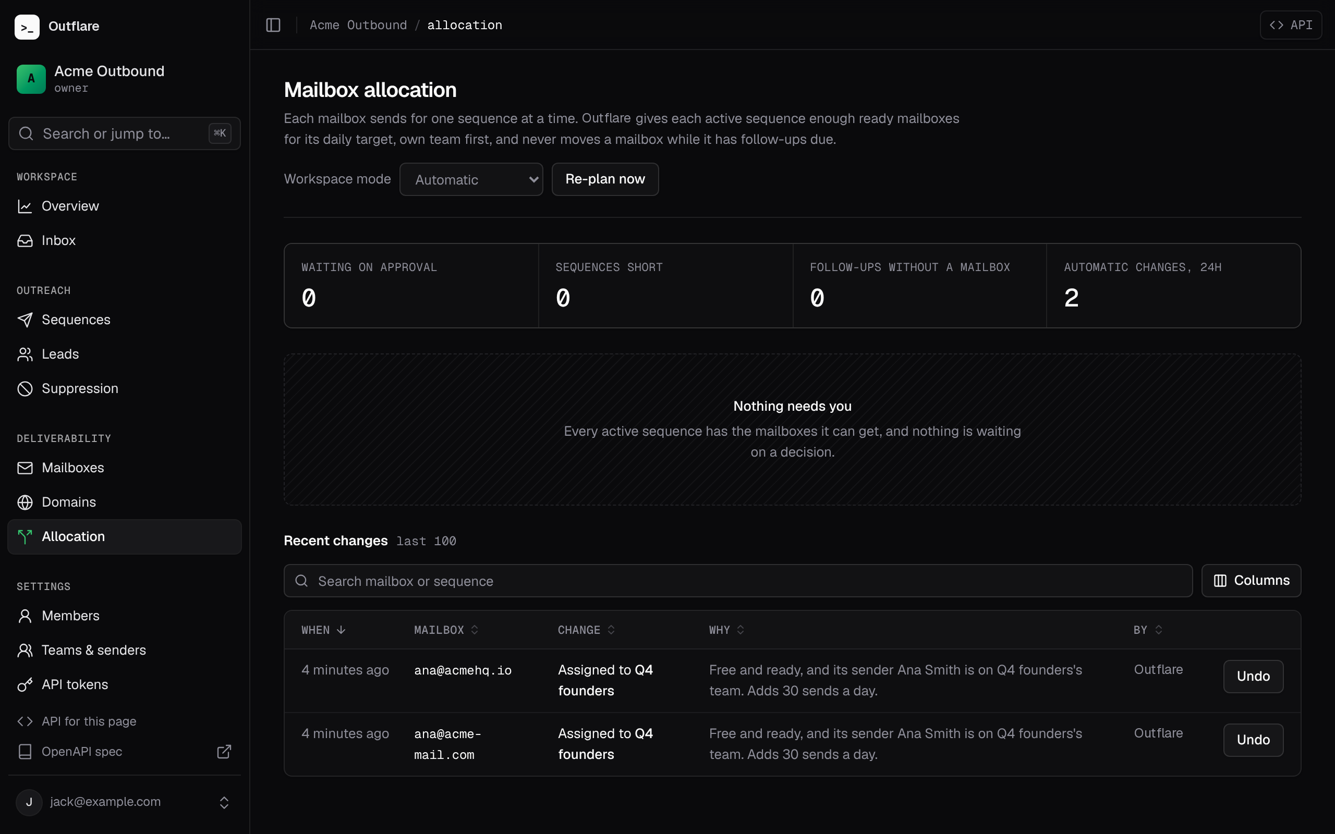
Task: Toggle the sidebar panel icon
Action: [x=273, y=25]
